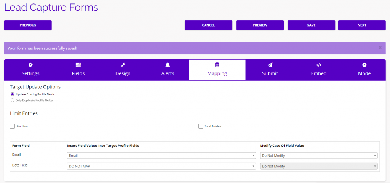Open Date Field row Modify Case dropdown
390x183 pixels.
(319, 166)
